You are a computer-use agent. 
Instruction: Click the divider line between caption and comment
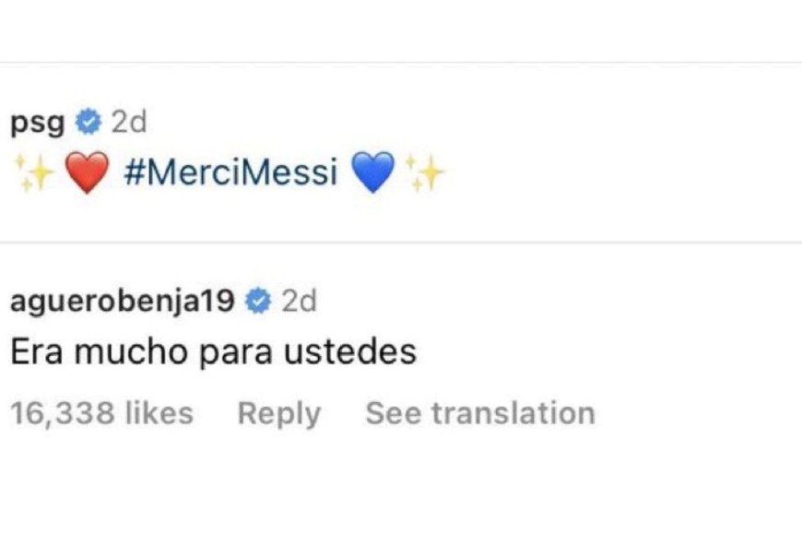pyautogui.click(x=401, y=243)
